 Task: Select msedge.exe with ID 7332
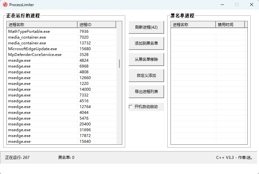pyautogui.click(x=61, y=95)
